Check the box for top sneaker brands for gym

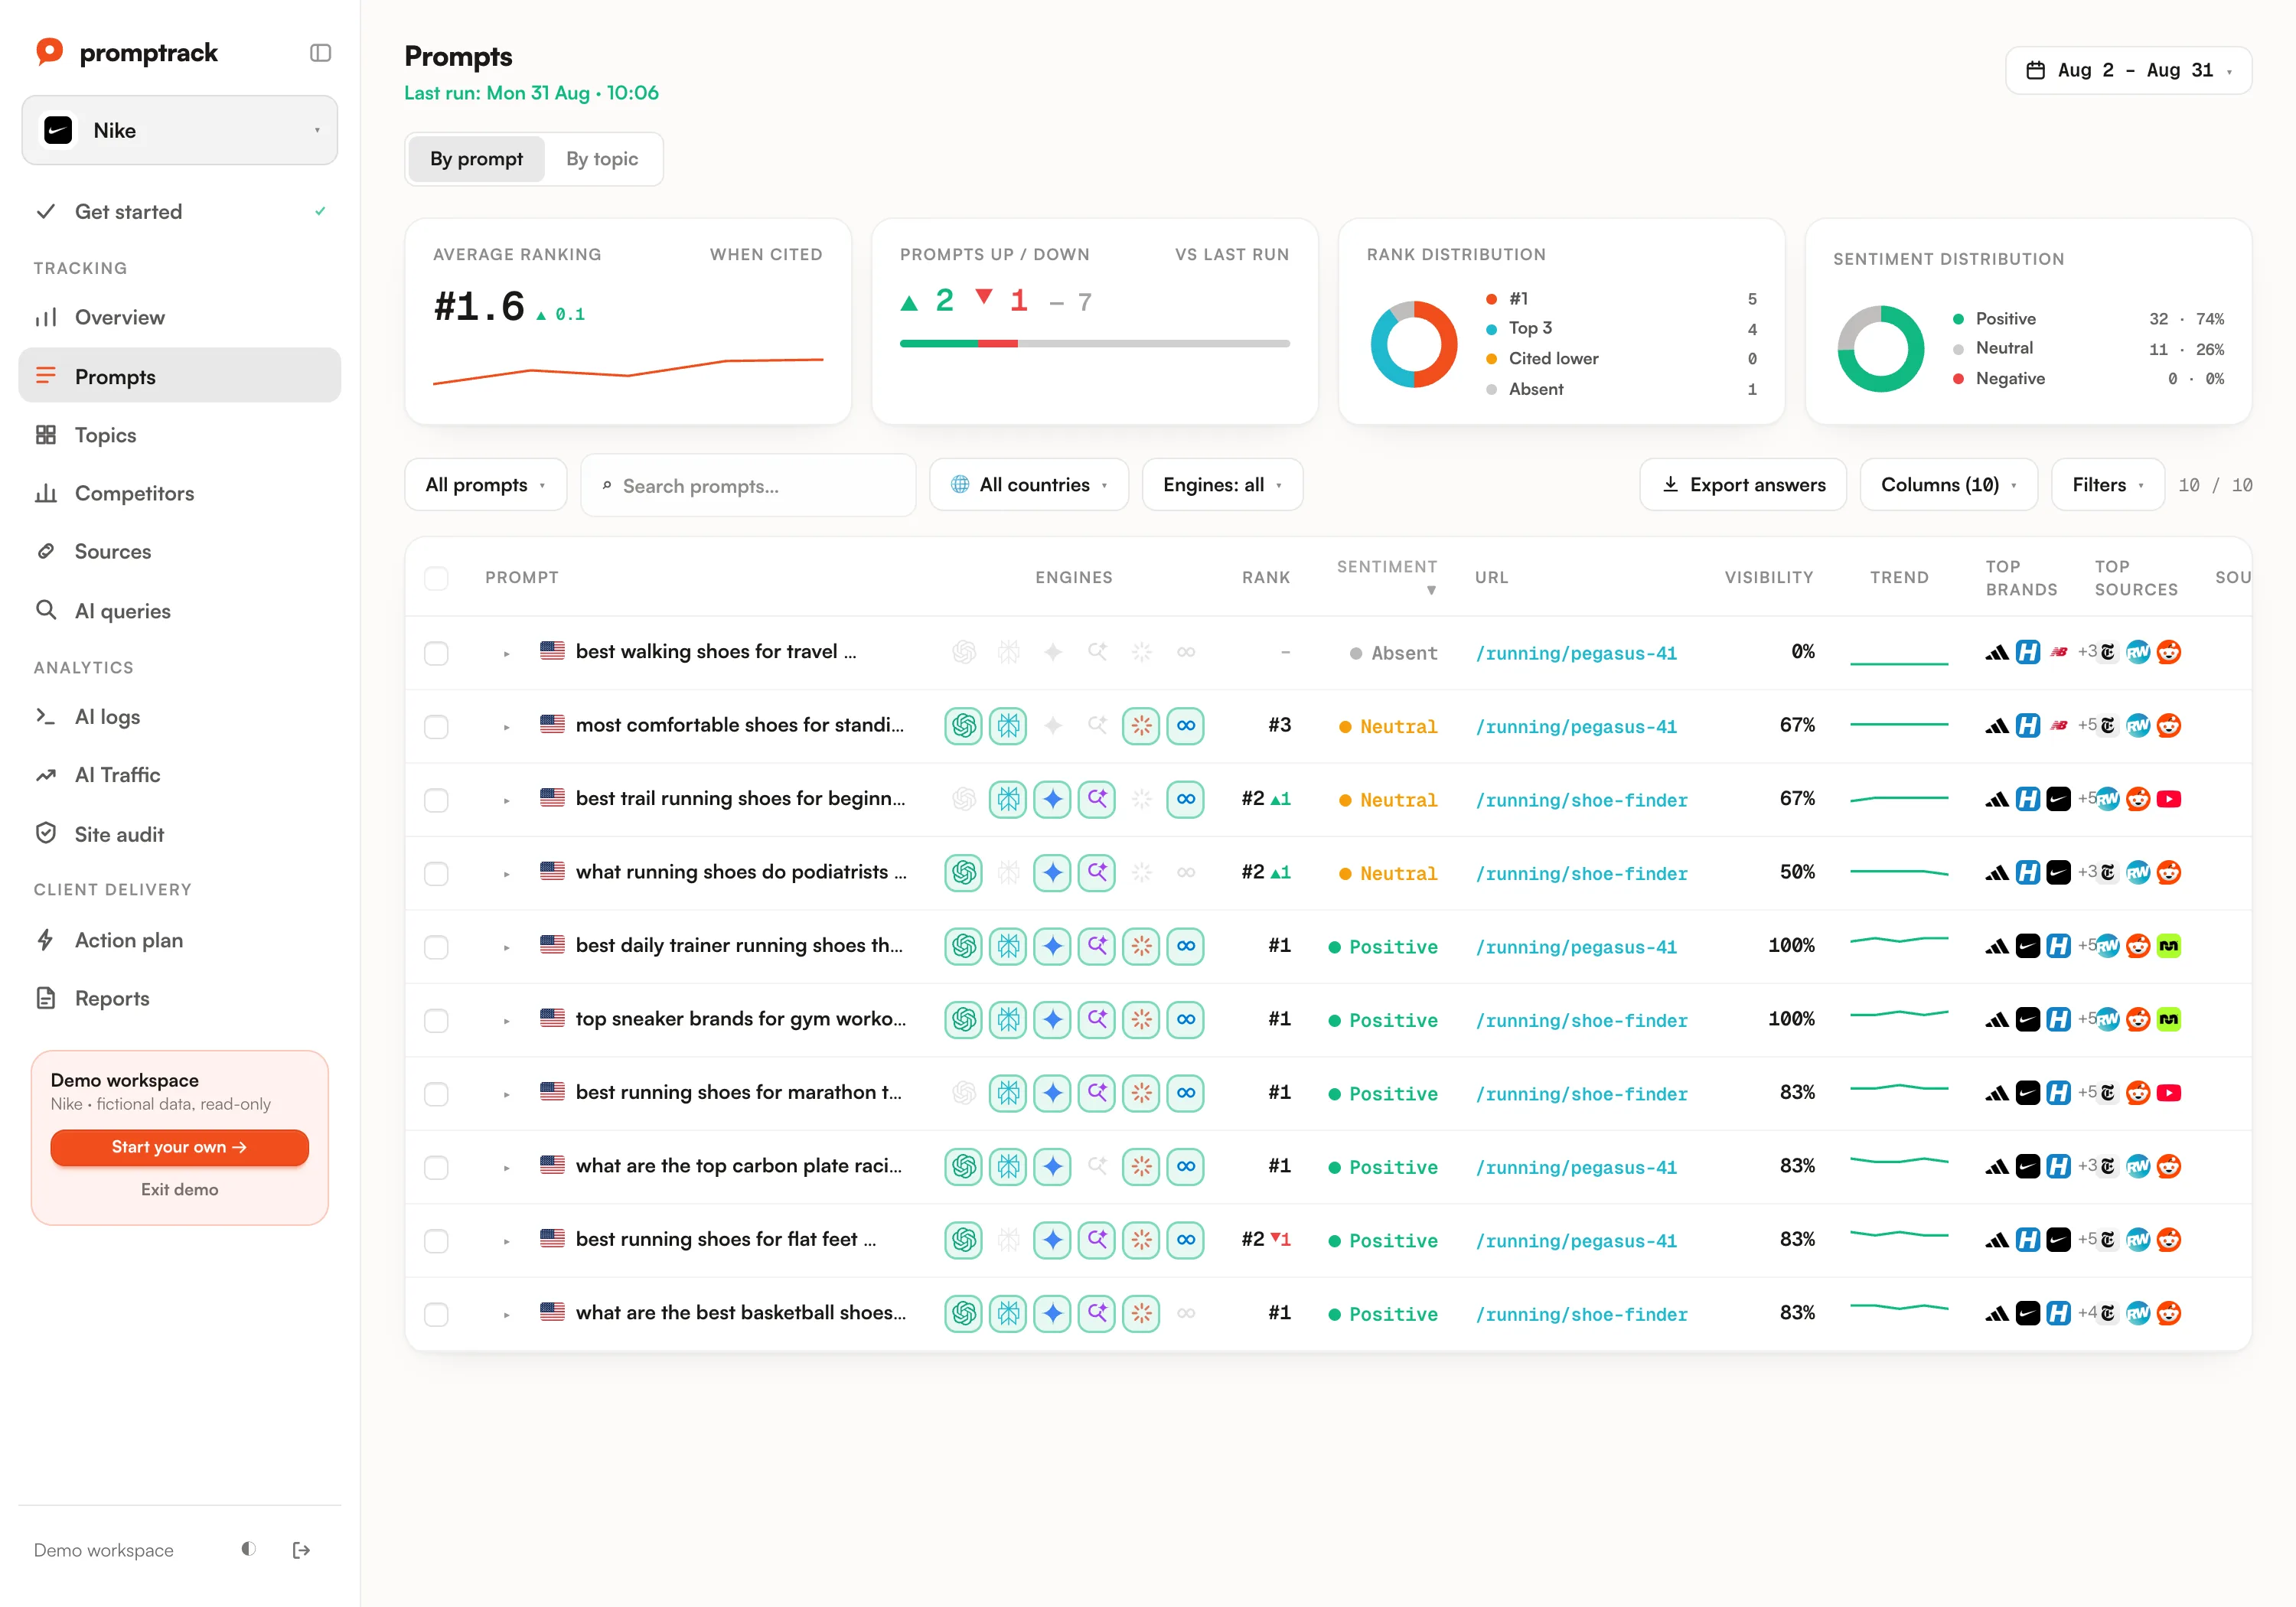pos(436,1021)
